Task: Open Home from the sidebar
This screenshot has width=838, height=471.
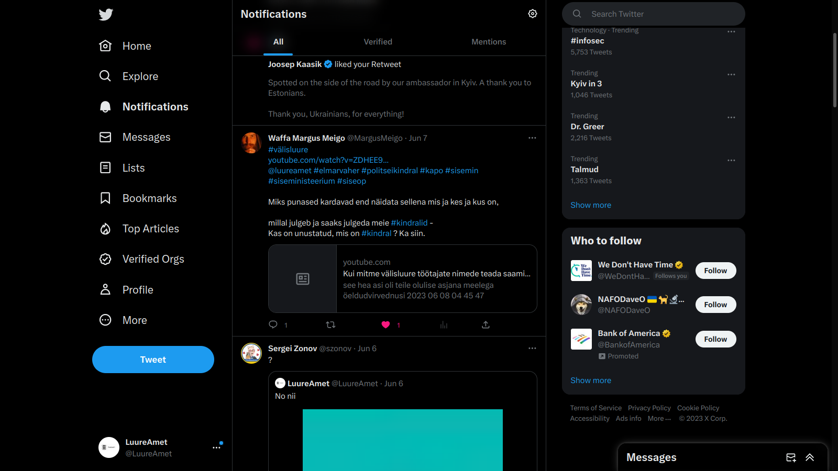Action: [x=125, y=46]
